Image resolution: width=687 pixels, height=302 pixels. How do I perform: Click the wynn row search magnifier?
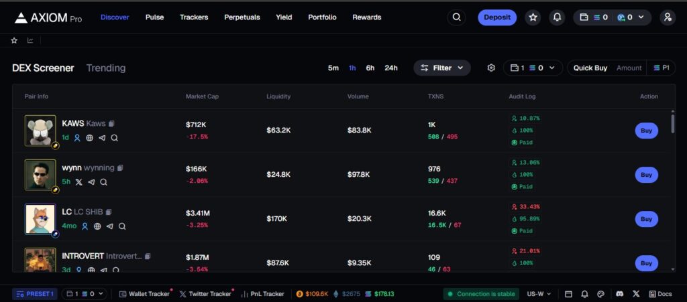point(103,182)
